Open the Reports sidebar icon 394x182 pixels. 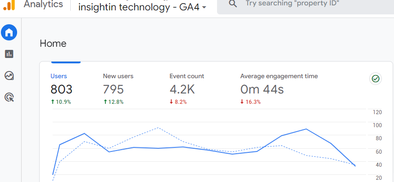[9, 54]
